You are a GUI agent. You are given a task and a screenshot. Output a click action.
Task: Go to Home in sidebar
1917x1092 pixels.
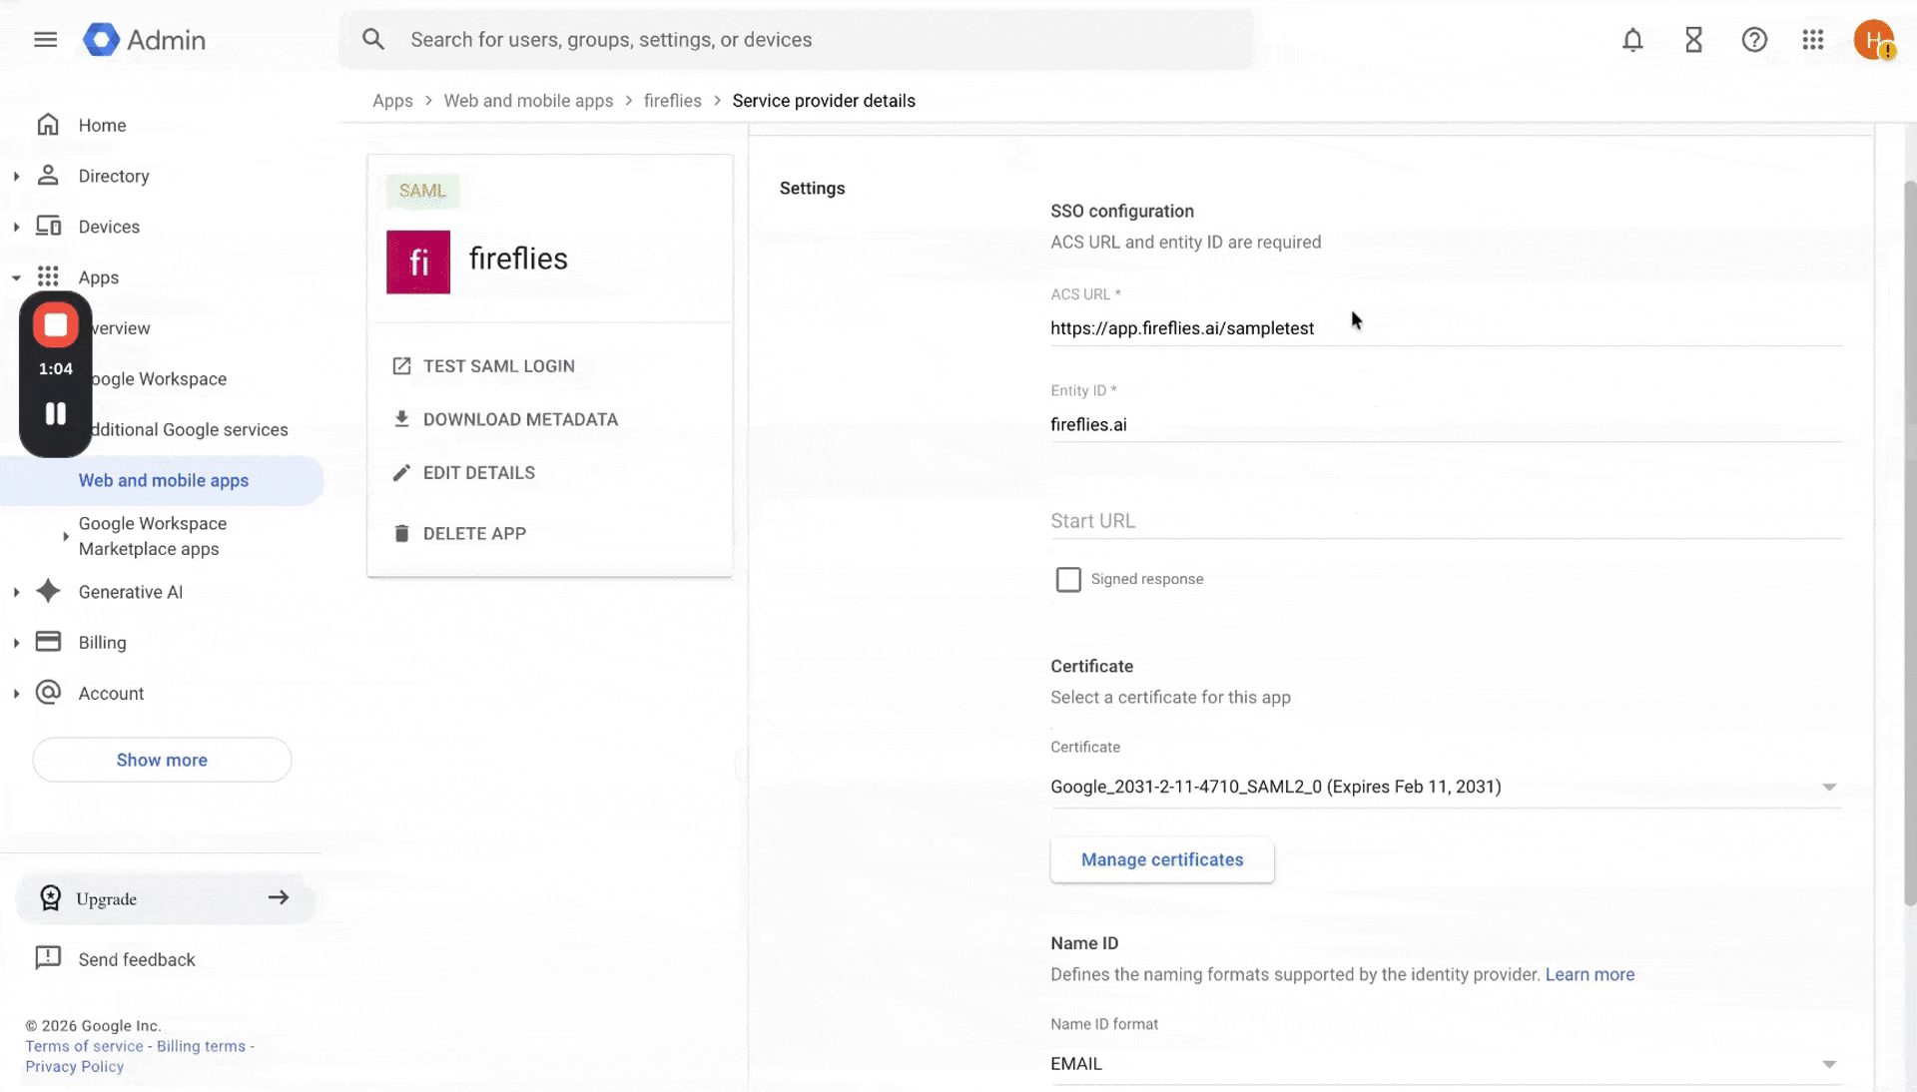click(102, 126)
